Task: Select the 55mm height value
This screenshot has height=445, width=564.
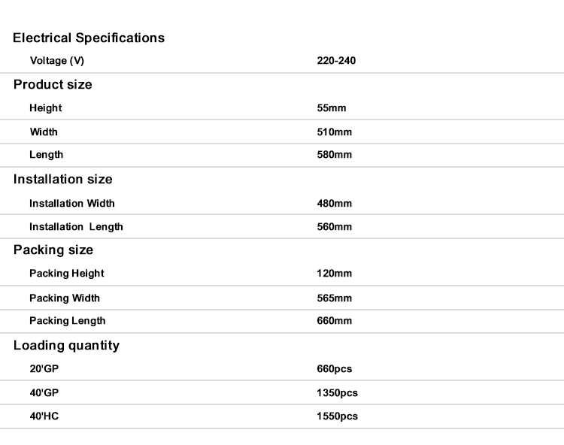Action: click(332, 108)
